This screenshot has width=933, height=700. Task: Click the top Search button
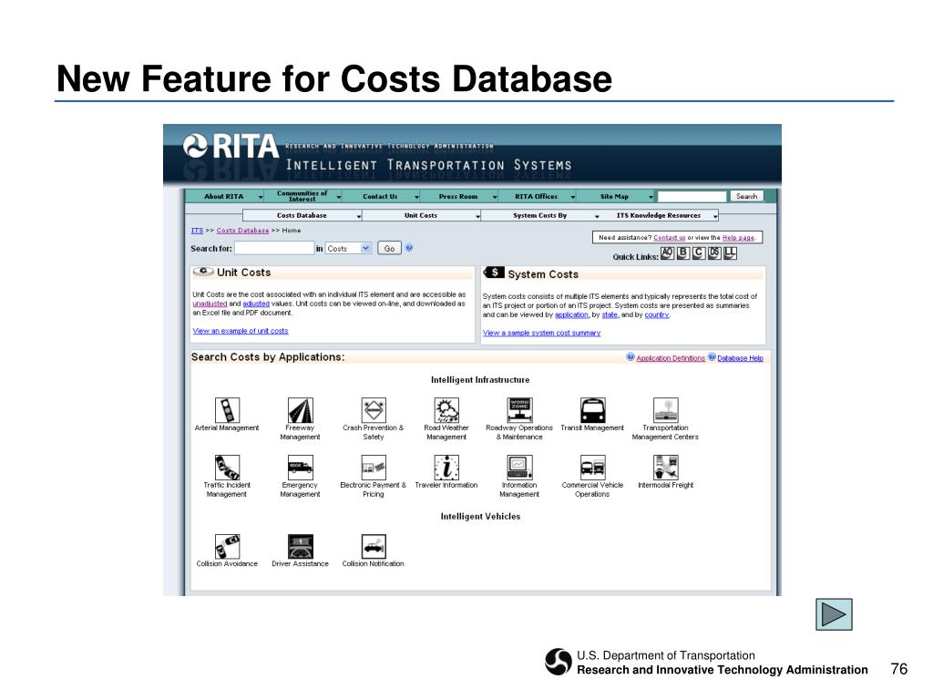[x=746, y=197]
